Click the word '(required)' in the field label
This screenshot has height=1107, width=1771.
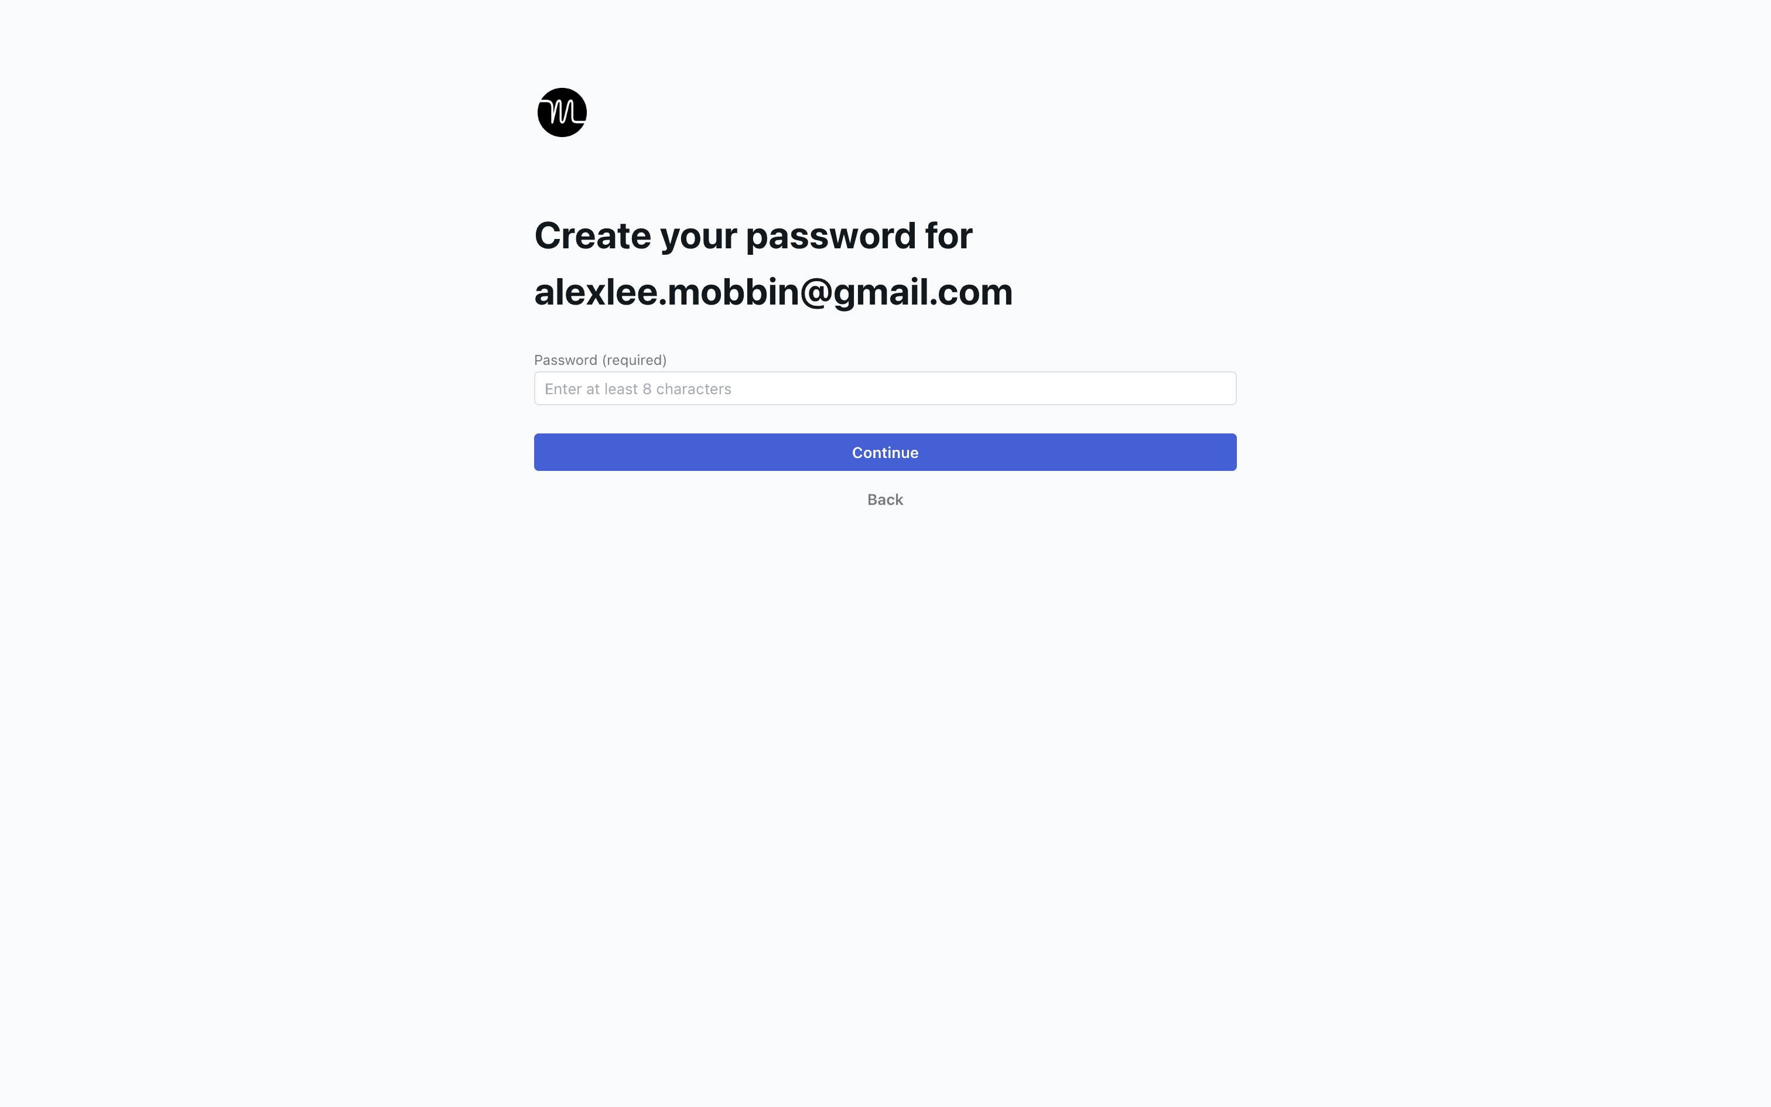(x=634, y=360)
